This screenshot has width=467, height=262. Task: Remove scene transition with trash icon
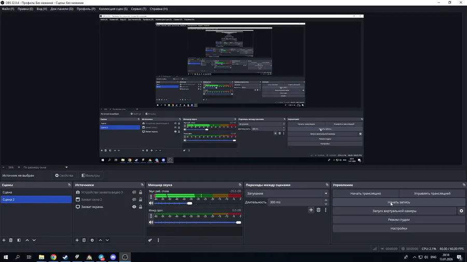(319, 210)
